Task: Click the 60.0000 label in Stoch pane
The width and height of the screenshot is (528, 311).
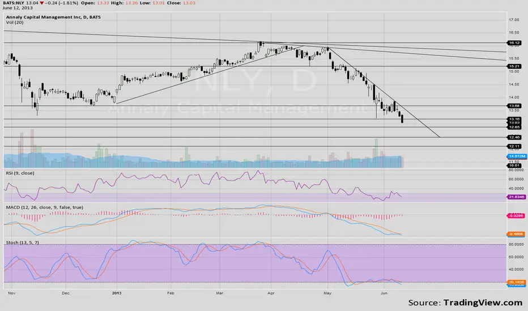Action: point(516,257)
